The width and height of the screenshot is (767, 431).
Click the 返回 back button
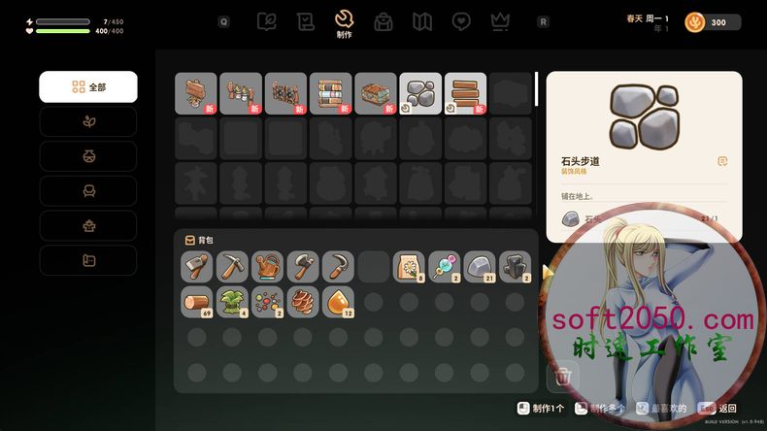718,408
